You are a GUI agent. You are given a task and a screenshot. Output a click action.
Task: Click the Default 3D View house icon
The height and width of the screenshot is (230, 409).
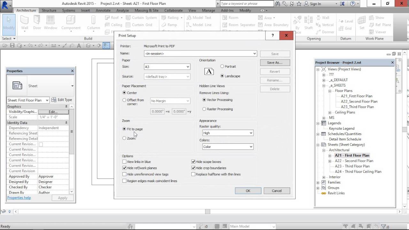[88, 46]
